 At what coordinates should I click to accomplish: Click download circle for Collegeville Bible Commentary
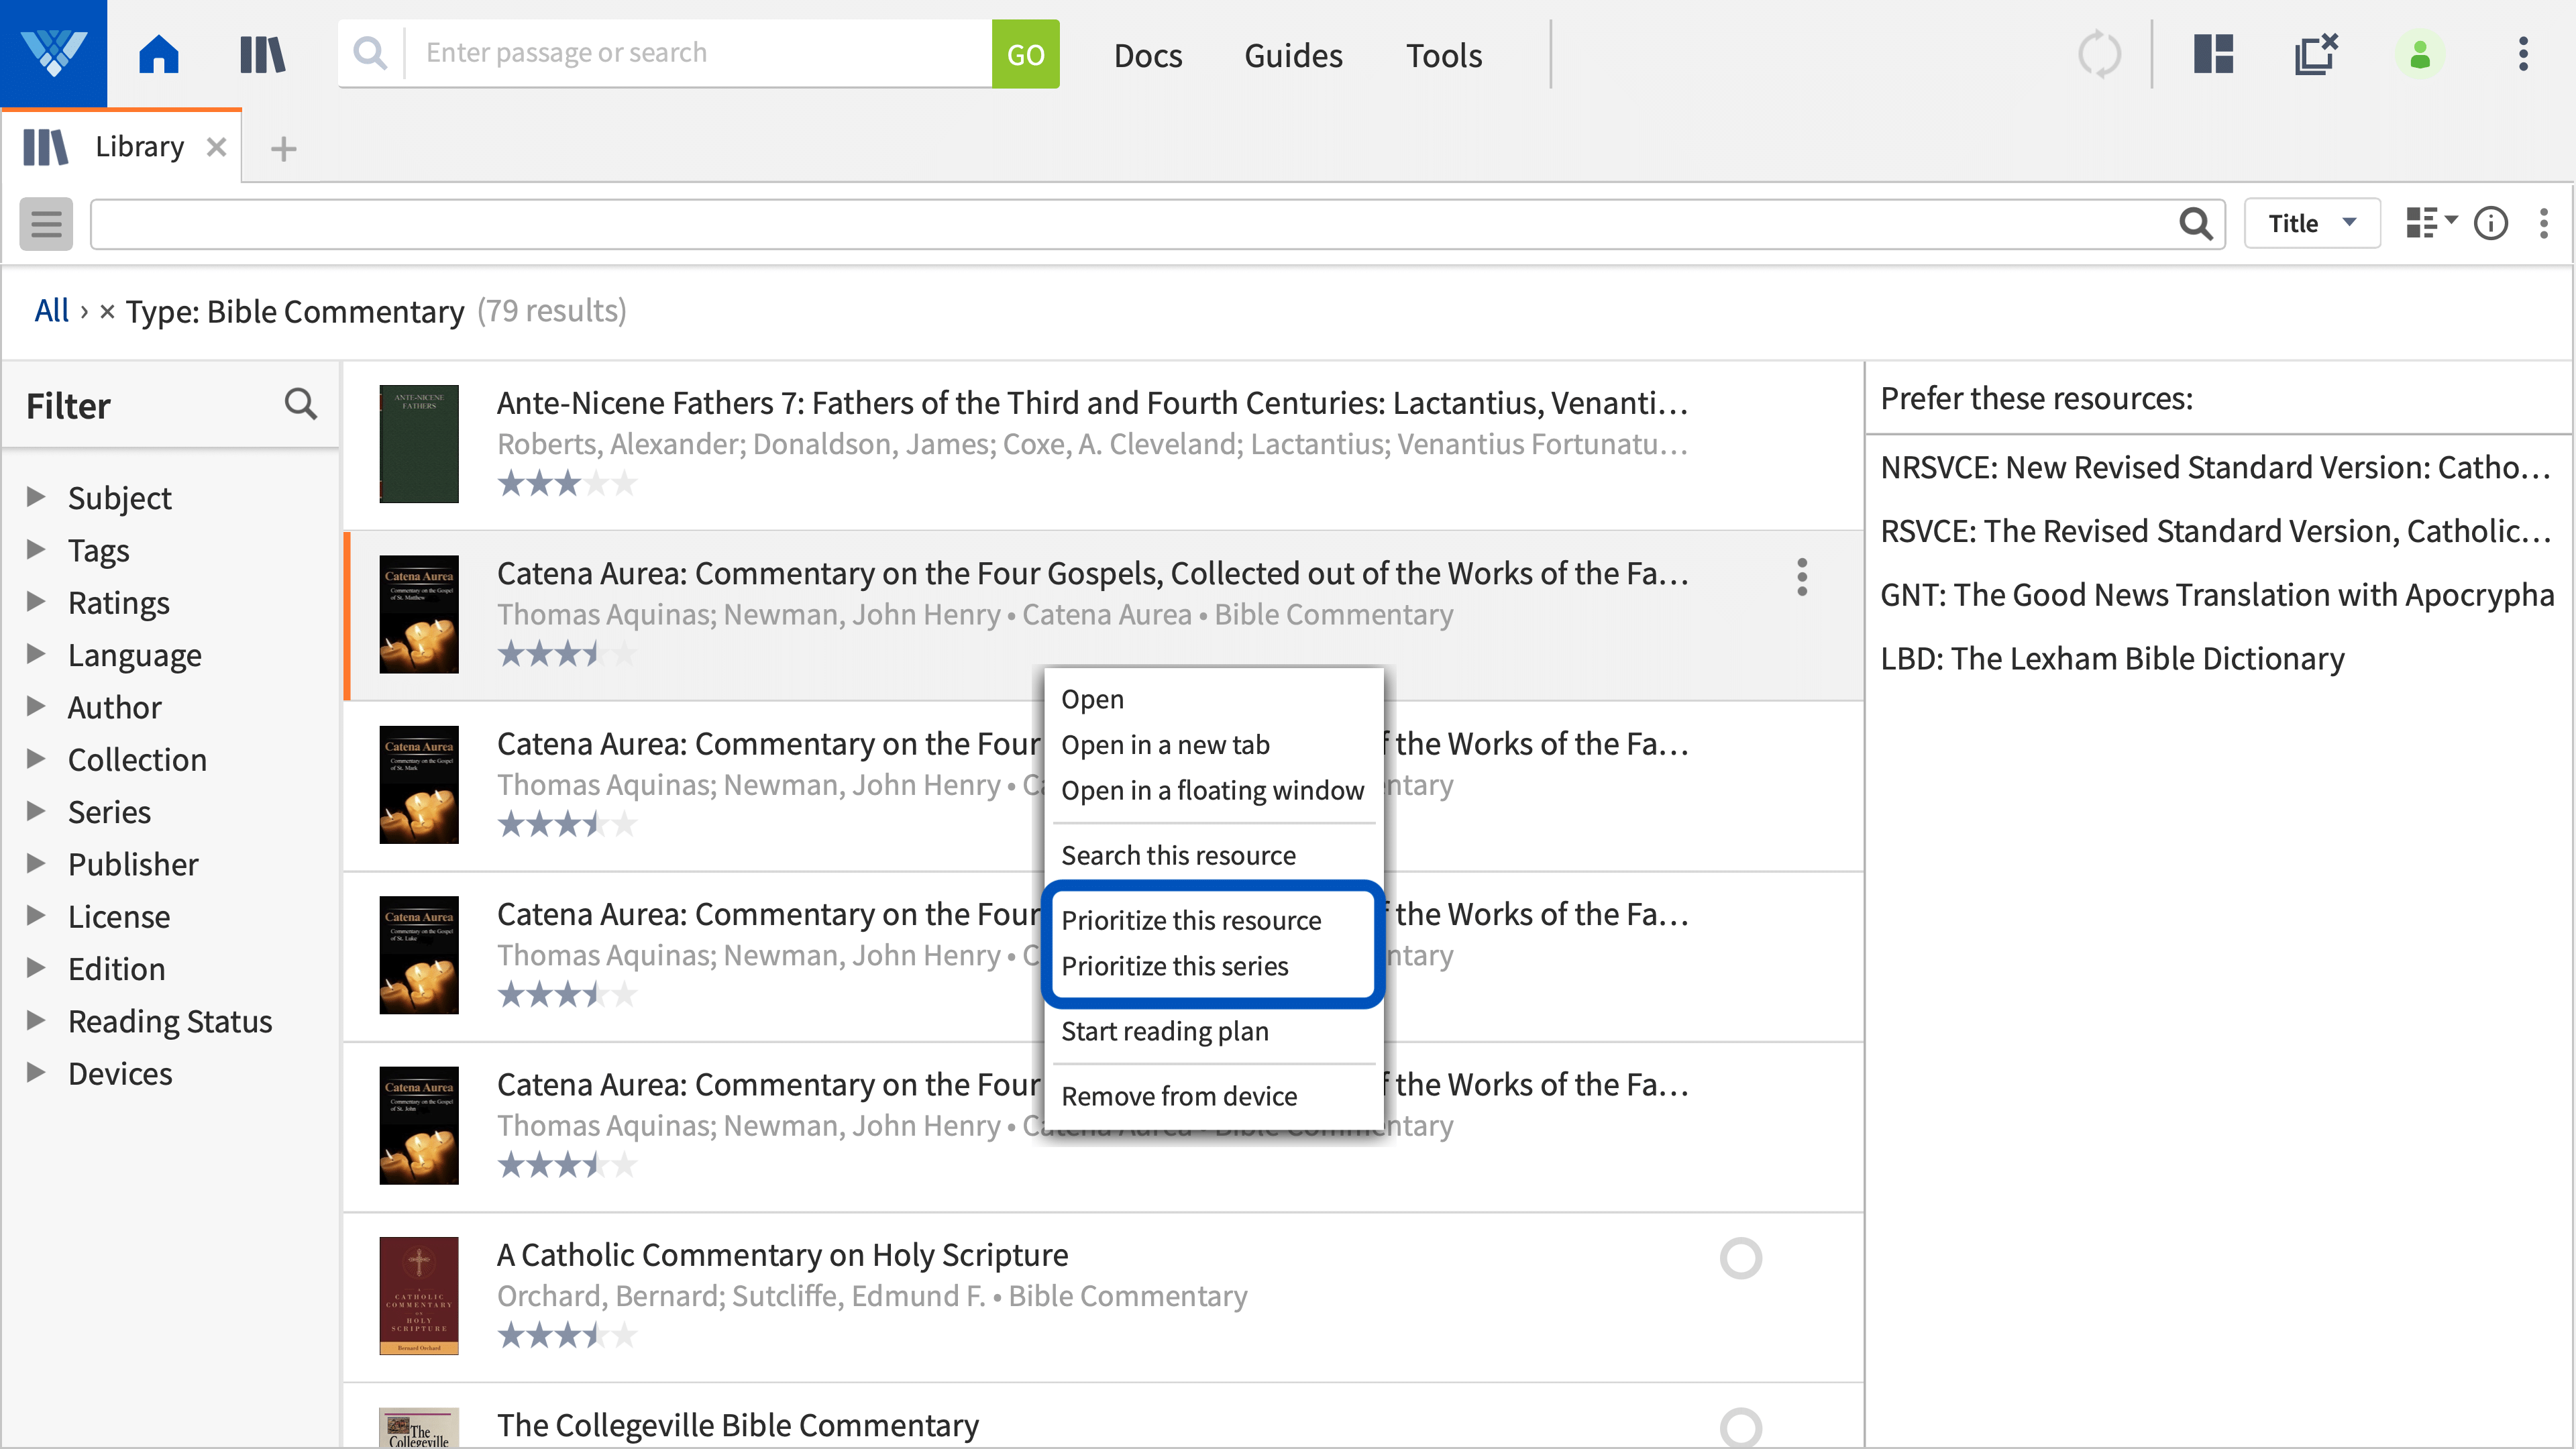tap(1740, 1428)
